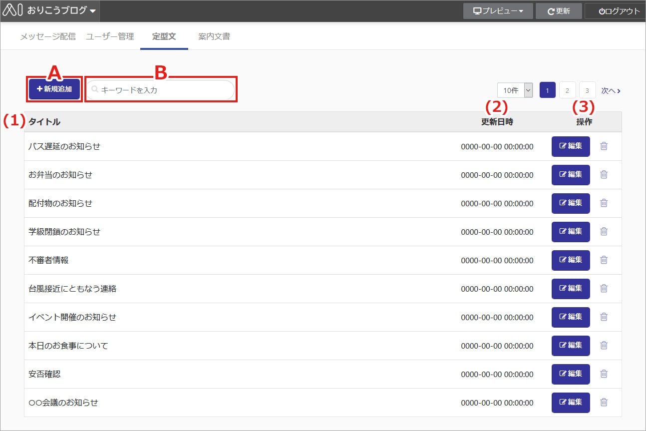Click the trash icon beside 学級閉鎖のお知らせ

pos(604,232)
